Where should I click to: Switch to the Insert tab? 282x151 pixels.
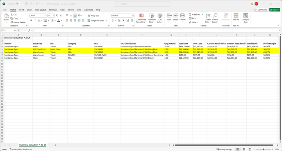(x=21, y=10)
